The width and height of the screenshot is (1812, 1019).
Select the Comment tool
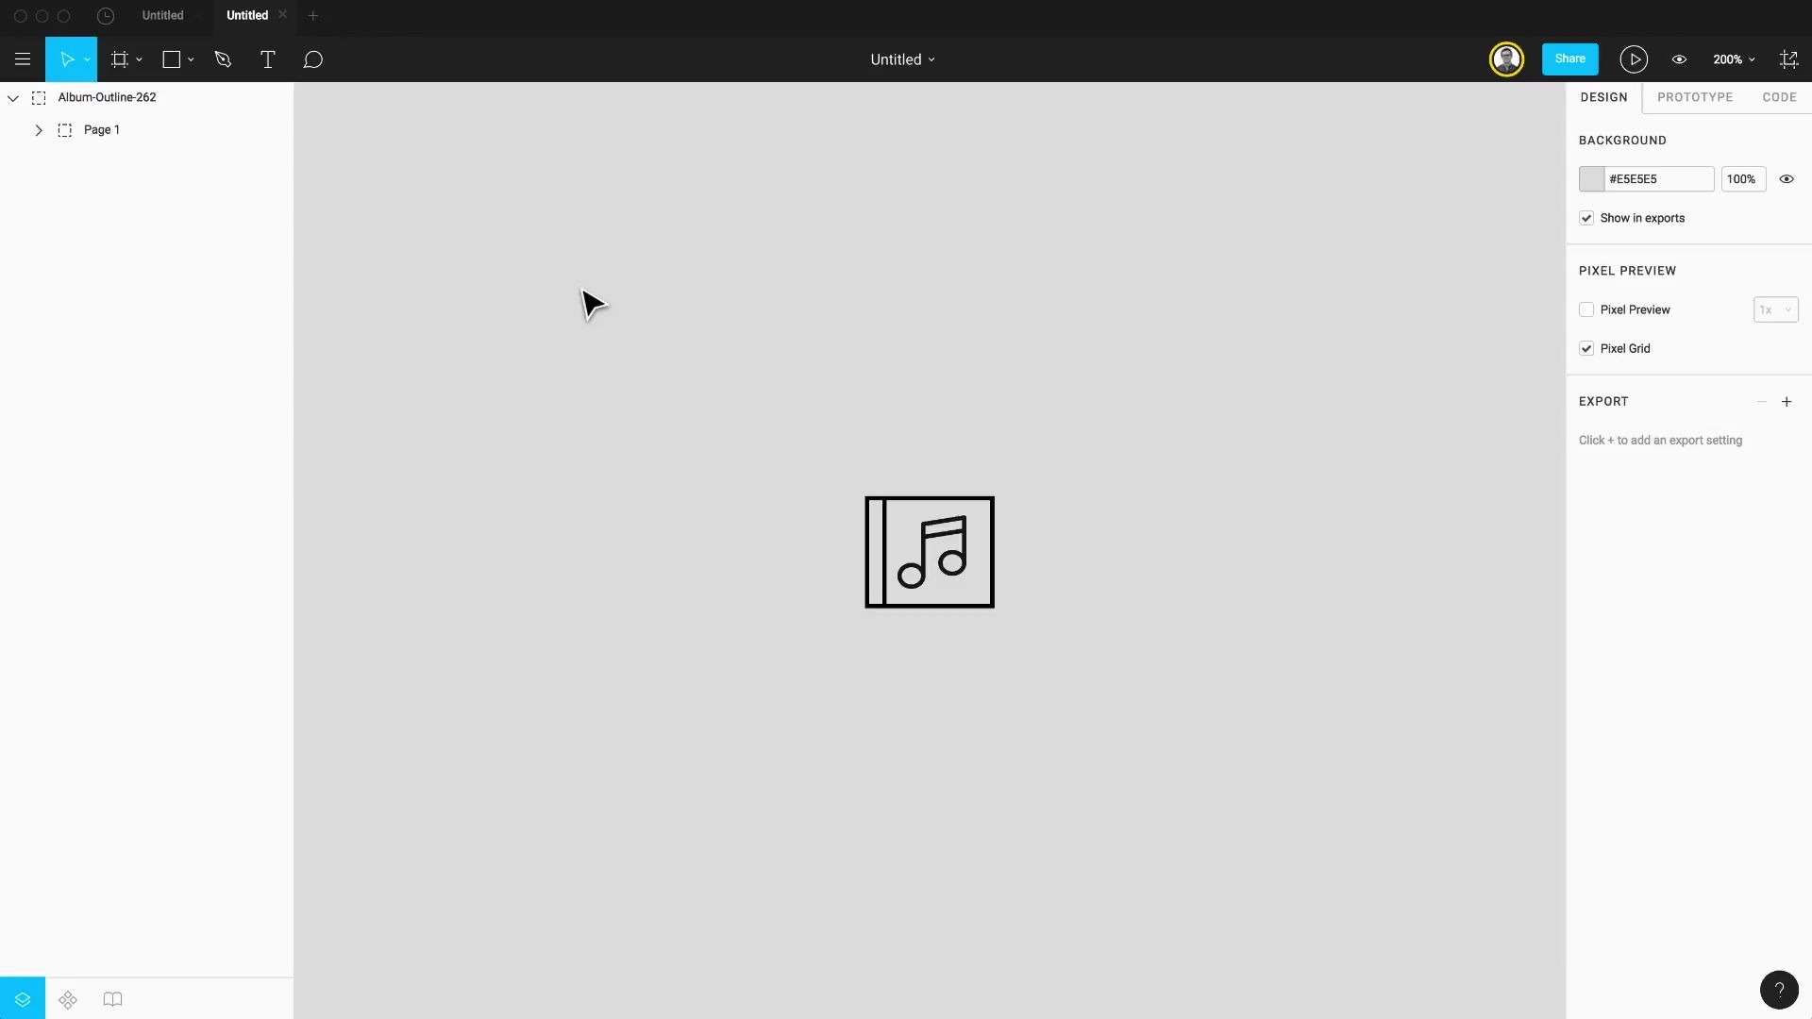[x=312, y=58]
